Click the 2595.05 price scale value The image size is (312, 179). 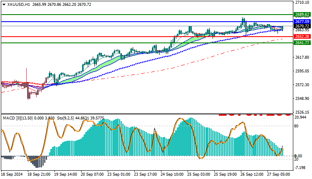click(x=302, y=71)
